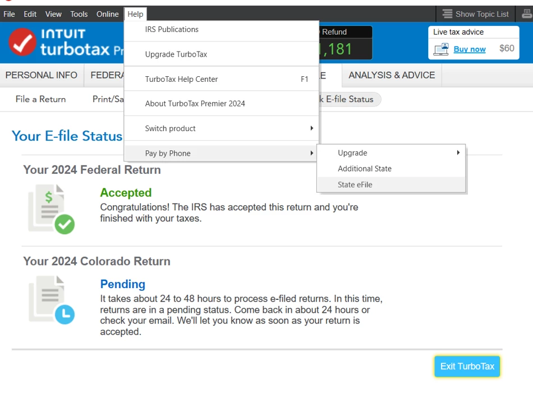Image resolution: width=533 pixels, height=399 pixels.
Task: Click the Pending status text
Action: point(123,284)
